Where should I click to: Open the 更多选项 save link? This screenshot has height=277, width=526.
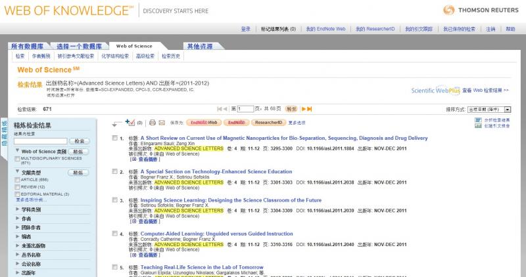tap(297, 123)
